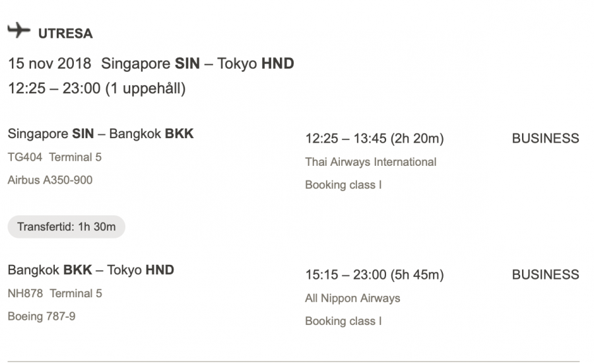
Task: Open the Bangkok BKK – Tokyo HND segment
Action: [90, 270]
